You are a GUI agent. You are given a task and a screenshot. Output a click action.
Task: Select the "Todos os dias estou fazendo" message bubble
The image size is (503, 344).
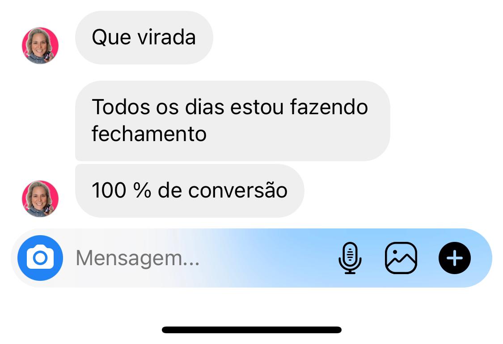pos(232,120)
